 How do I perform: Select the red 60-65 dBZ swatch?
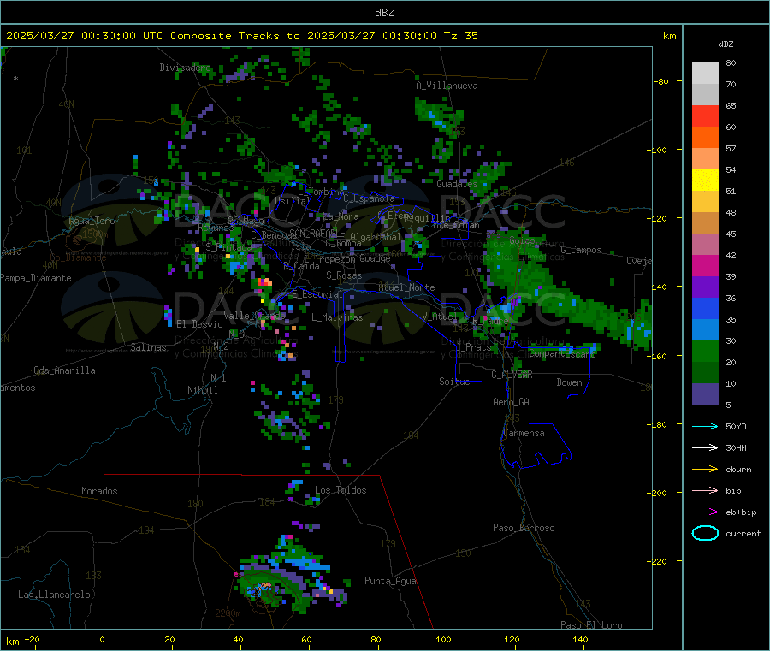tap(705, 115)
